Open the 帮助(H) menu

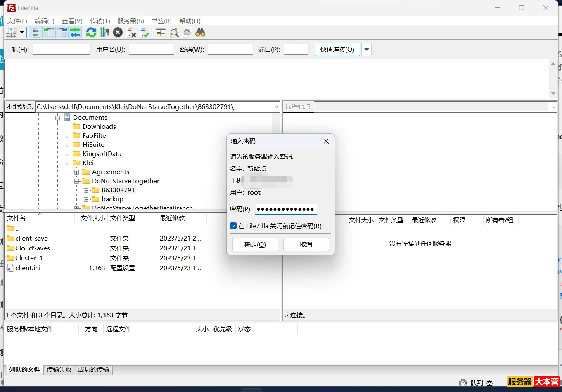190,21
